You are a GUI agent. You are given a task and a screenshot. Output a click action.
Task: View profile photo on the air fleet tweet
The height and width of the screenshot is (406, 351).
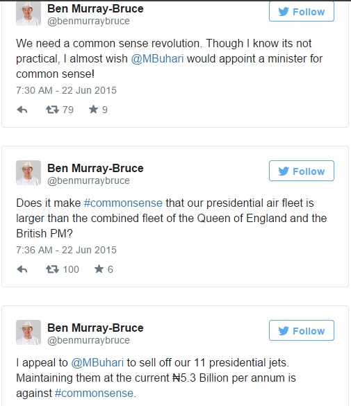point(28,173)
